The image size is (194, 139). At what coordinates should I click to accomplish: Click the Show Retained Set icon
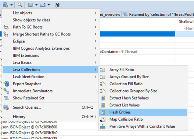pos(6,98)
